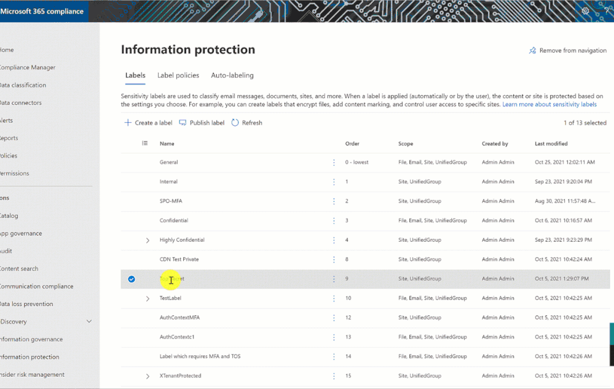Sort by the Created by column header
Viewport: 614px width, 389px height.
[x=495, y=144]
